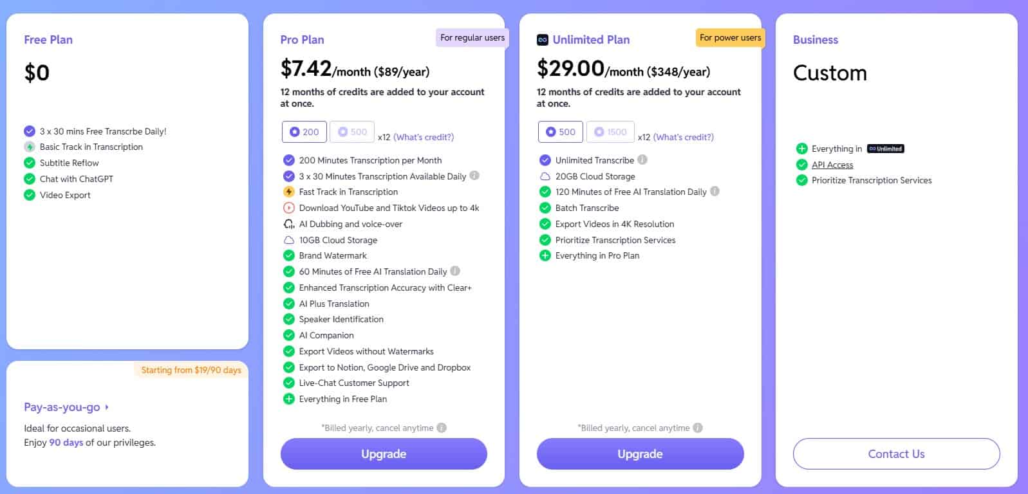This screenshot has width=1028, height=494.
Task: Open the API Access link in Business plan
Action: click(832, 165)
